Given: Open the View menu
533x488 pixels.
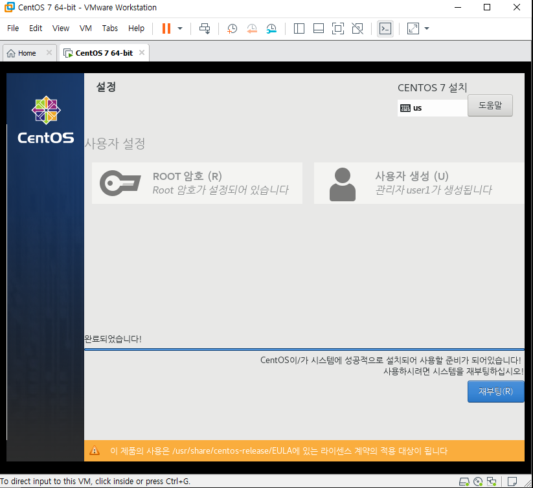Looking at the screenshot, I should (60, 28).
